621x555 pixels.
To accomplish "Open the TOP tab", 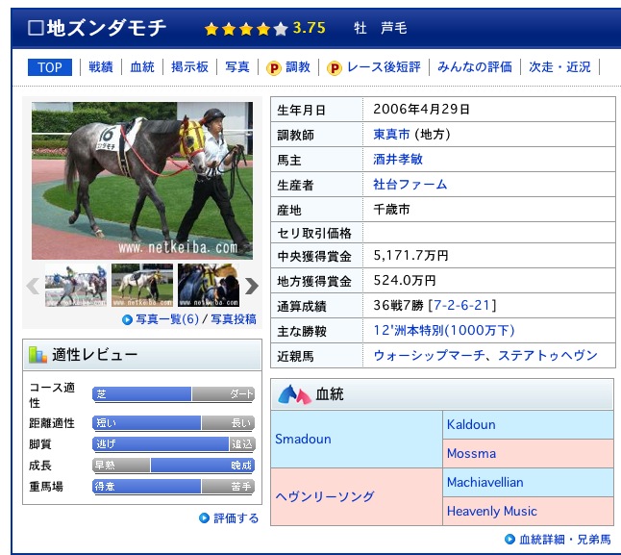I will point(50,66).
